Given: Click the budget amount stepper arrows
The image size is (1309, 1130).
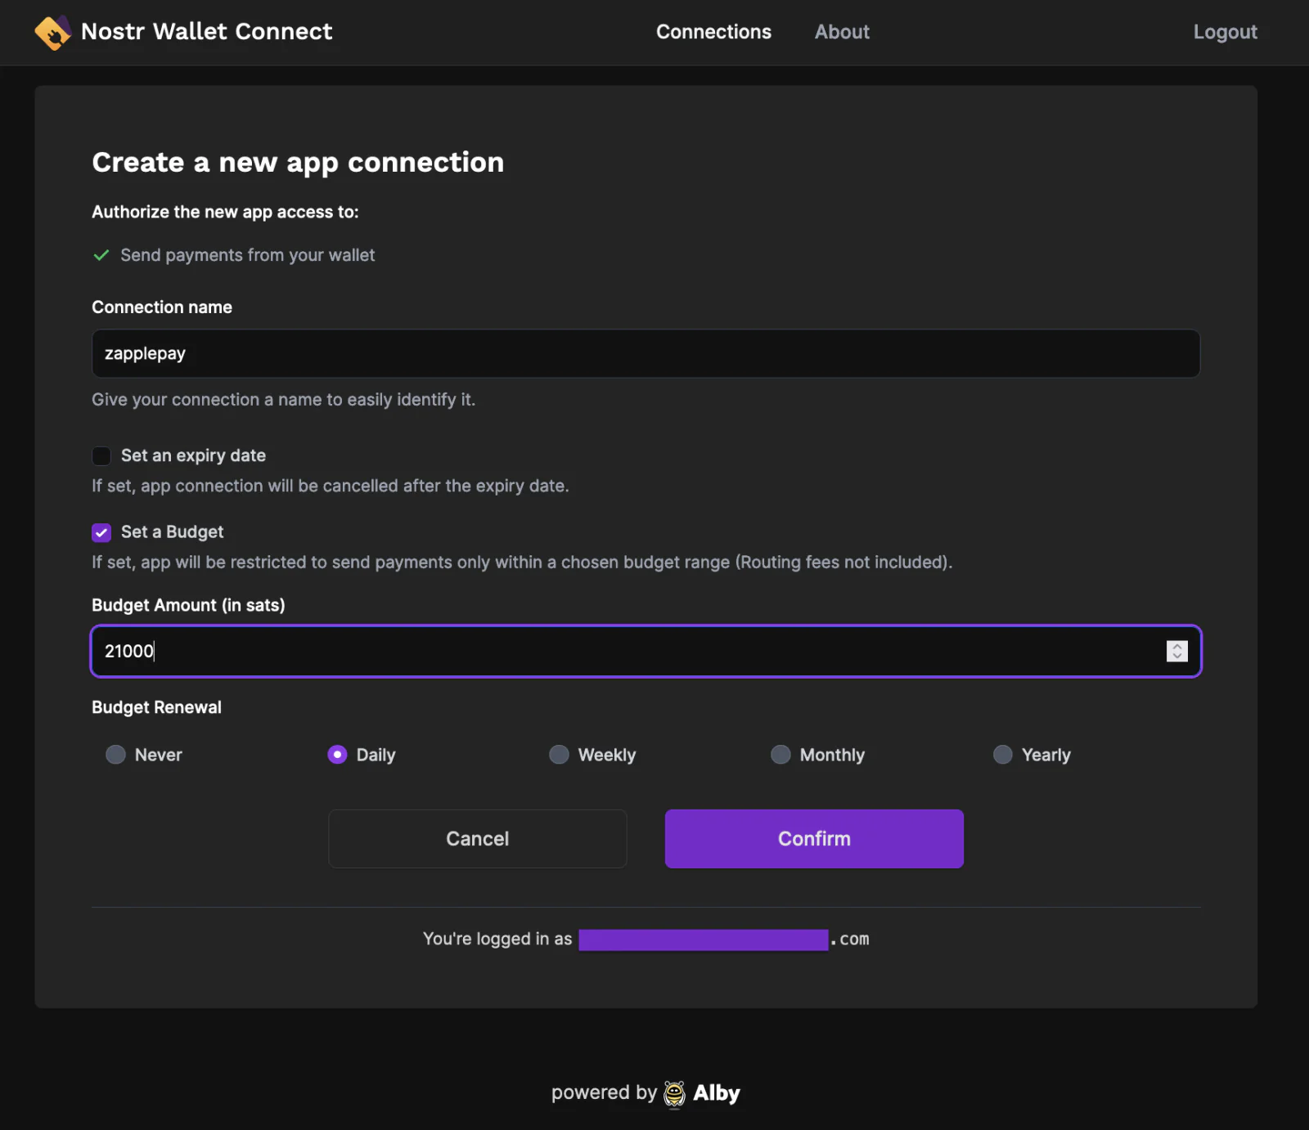Looking at the screenshot, I should (x=1176, y=651).
